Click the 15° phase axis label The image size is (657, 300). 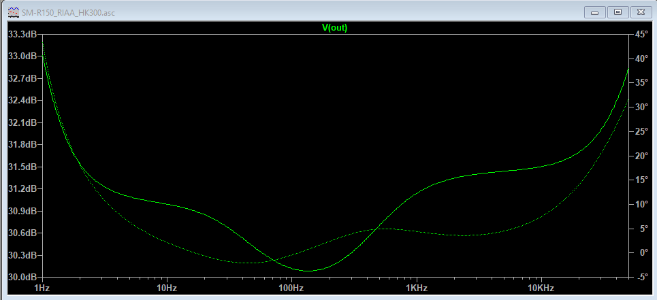[641, 180]
